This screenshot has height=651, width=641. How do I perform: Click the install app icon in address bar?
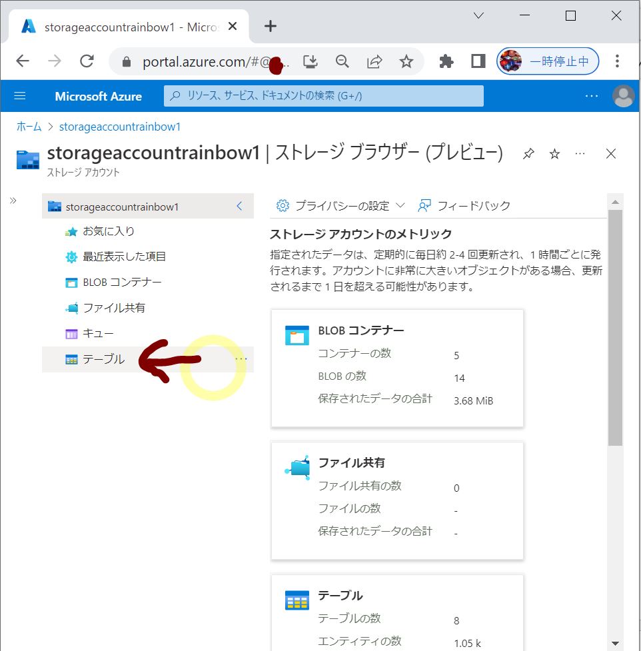(x=310, y=62)
